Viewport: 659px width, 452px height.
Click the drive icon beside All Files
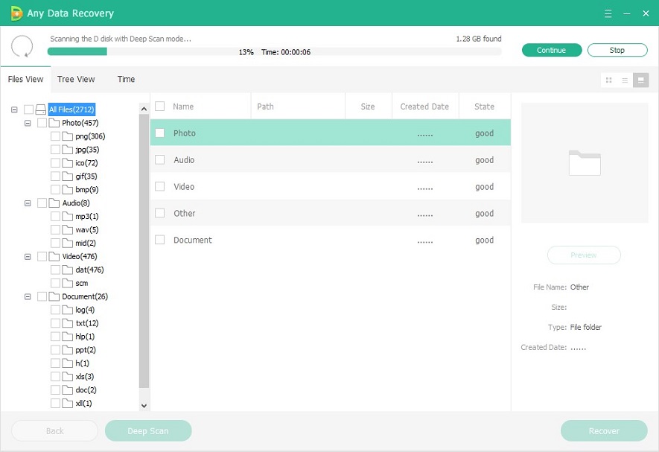tap(41, 109)
